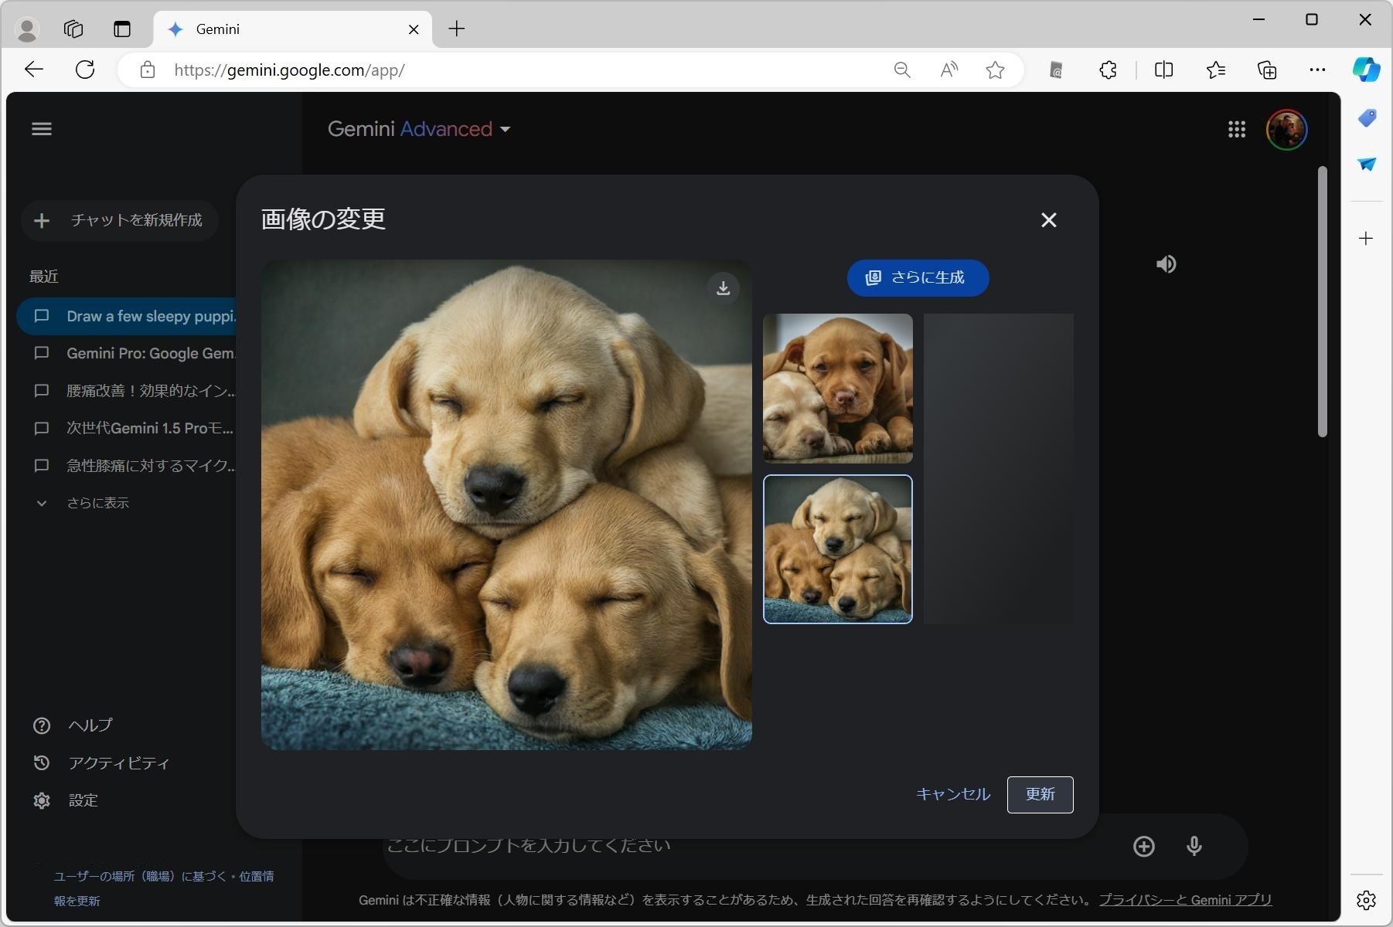The width and height of the screenshot is (1393, 927).
Task: Click the microphone icon in prompt box
Action: (1194, 847)
